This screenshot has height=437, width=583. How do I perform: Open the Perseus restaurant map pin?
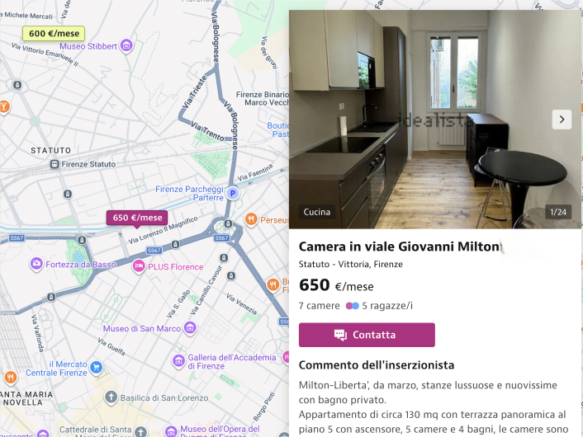(251, 220)
